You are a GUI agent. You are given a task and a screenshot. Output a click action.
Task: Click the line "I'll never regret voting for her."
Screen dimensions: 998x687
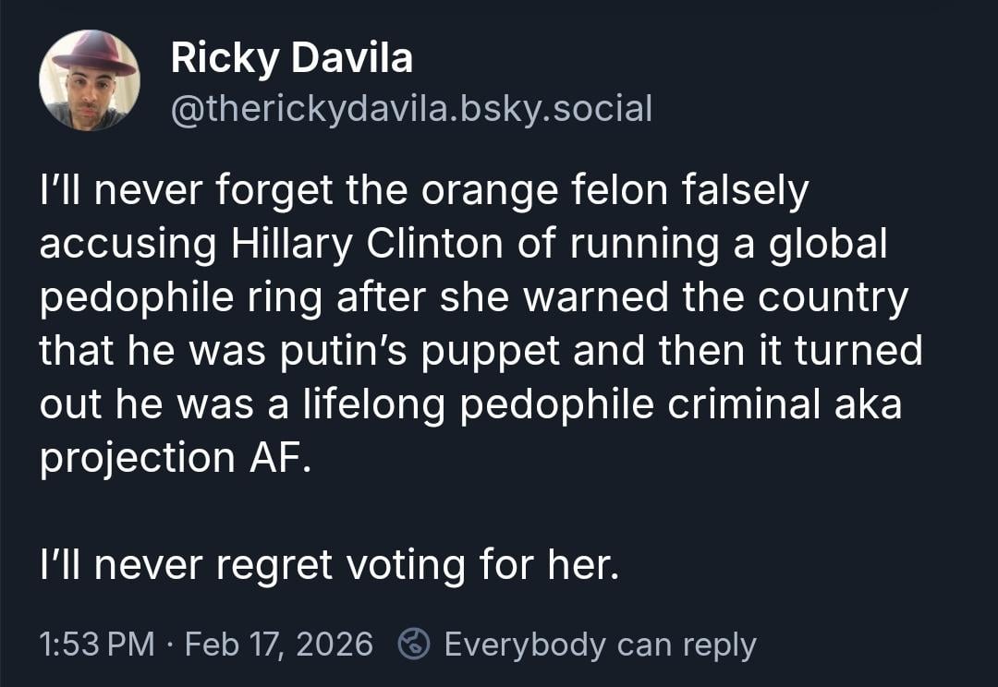(x=328, y=564)
